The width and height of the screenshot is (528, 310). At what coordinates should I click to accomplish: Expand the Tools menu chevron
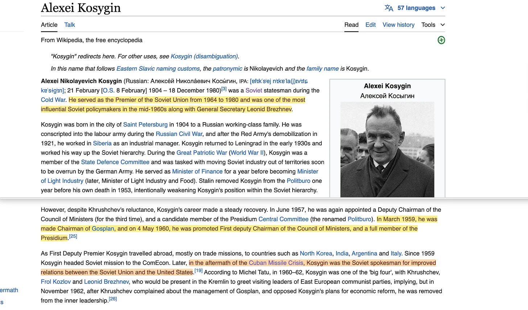point(442,25)
